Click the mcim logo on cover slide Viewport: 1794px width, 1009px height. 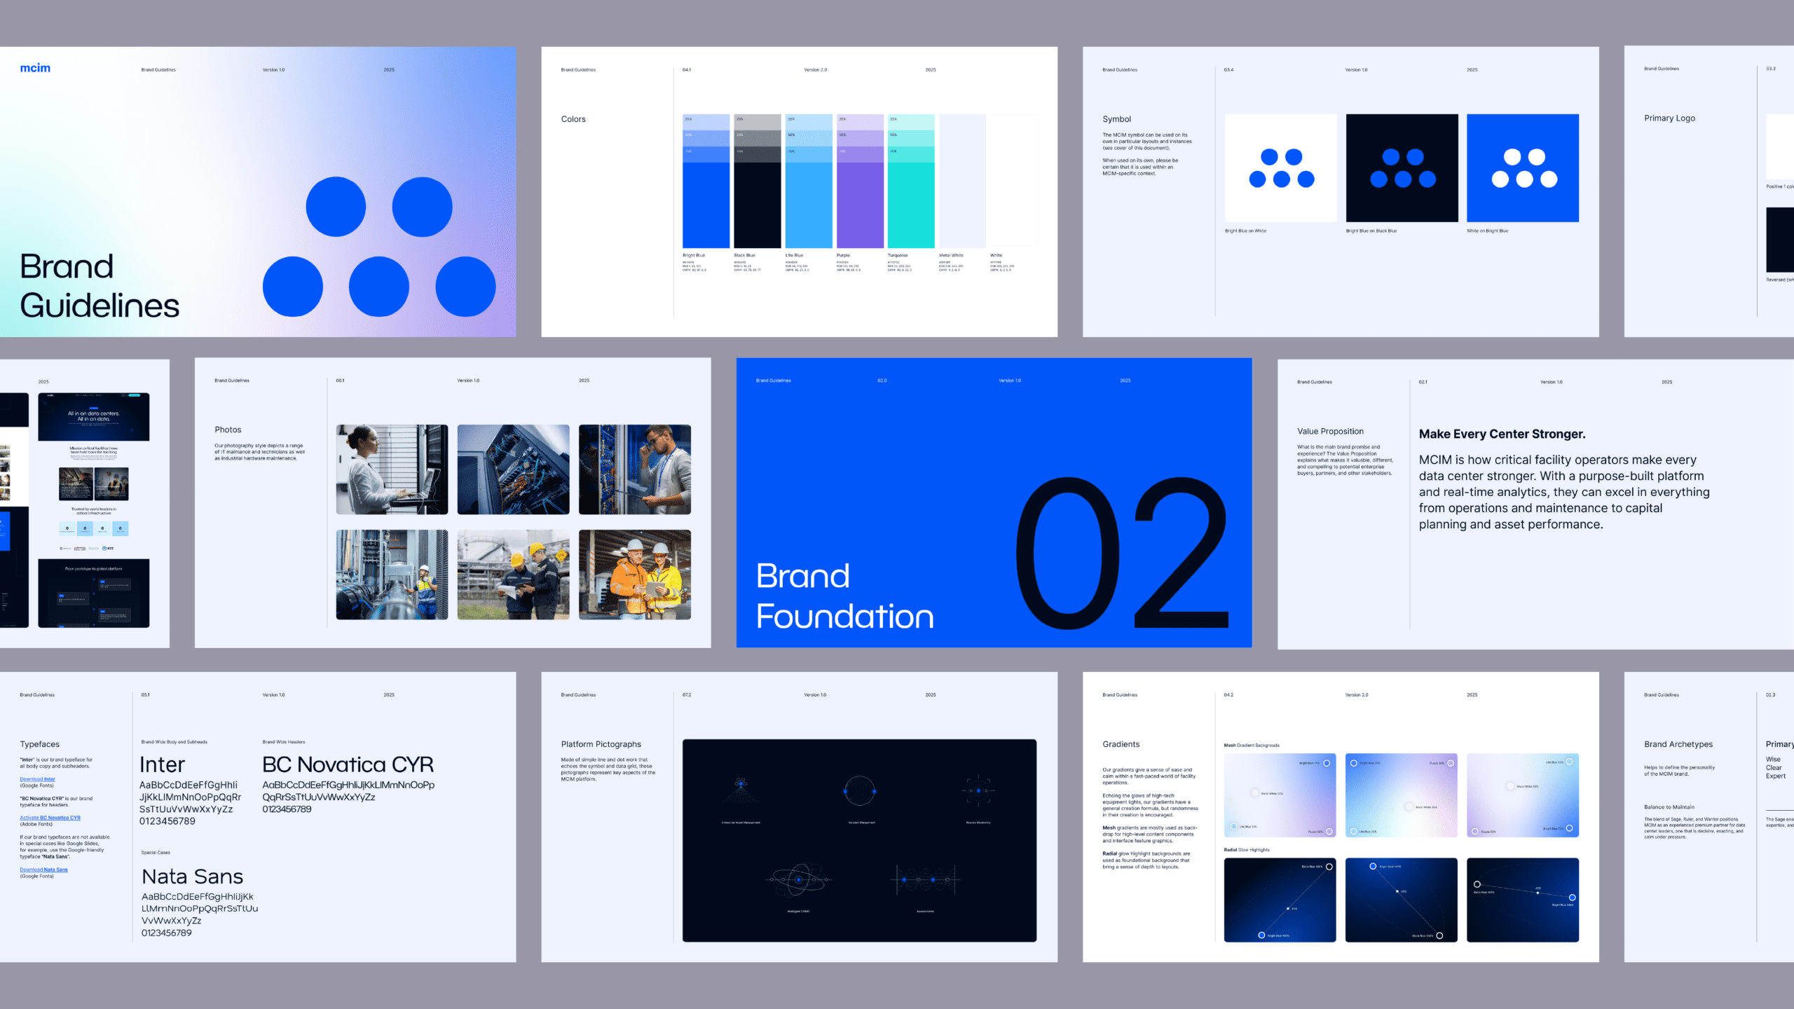click(x=35, y=68)
